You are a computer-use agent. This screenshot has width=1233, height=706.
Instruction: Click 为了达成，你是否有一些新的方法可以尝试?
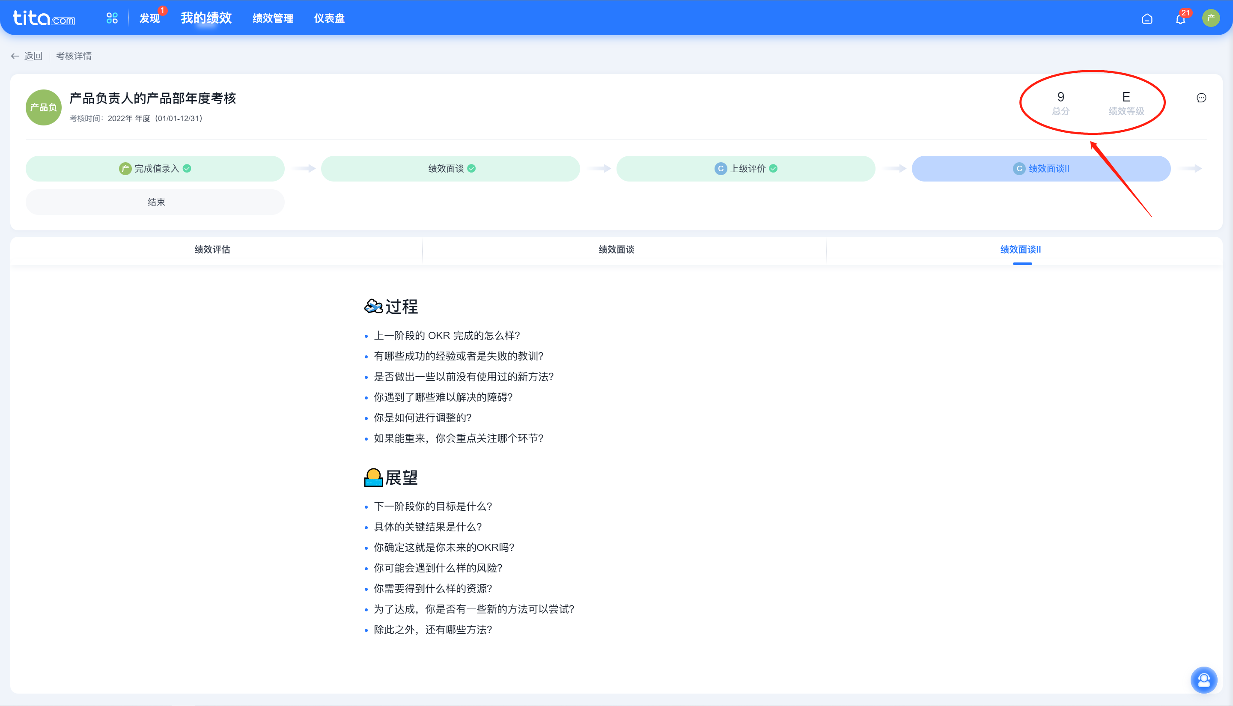pyautogui.click(x=474, y=609)
